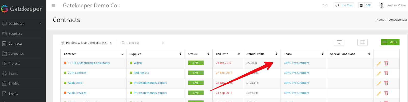Sort by Annual Value column
This screenshot has width=408, height=102.
(262, 54)
